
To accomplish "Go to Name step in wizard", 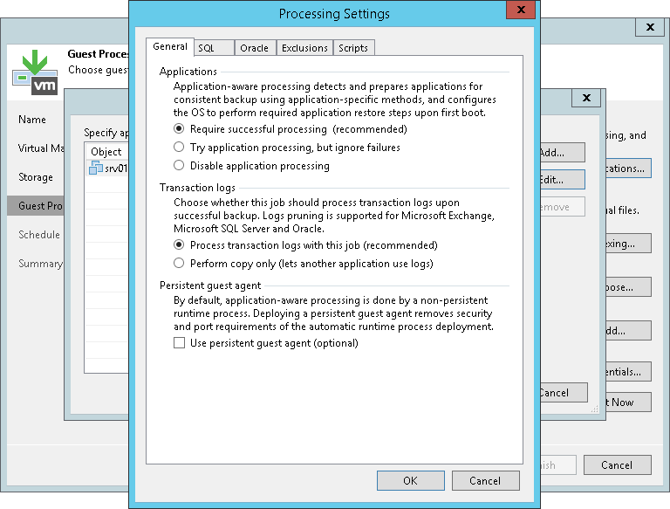I will tap(32, 120).
